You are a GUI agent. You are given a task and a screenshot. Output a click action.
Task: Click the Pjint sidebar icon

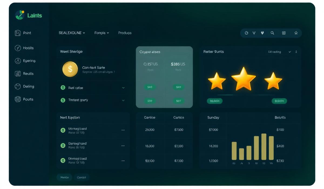point(18,33)
